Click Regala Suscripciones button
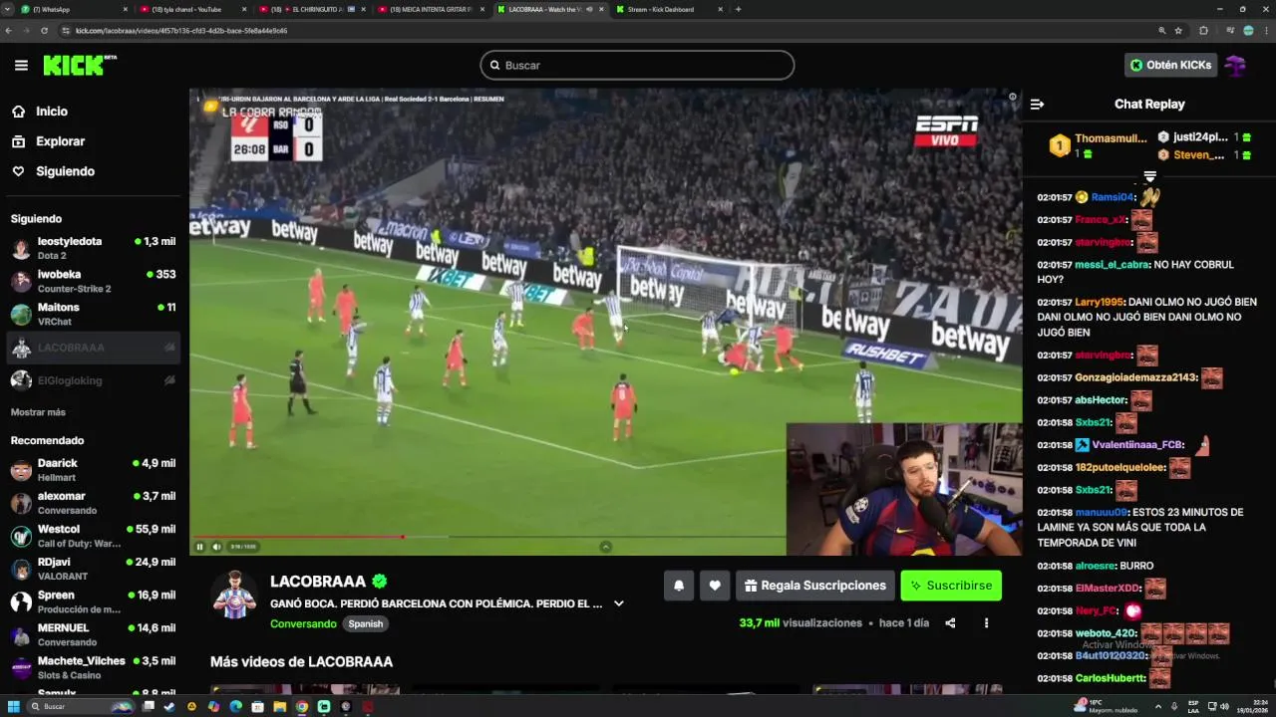 [815, 586]
